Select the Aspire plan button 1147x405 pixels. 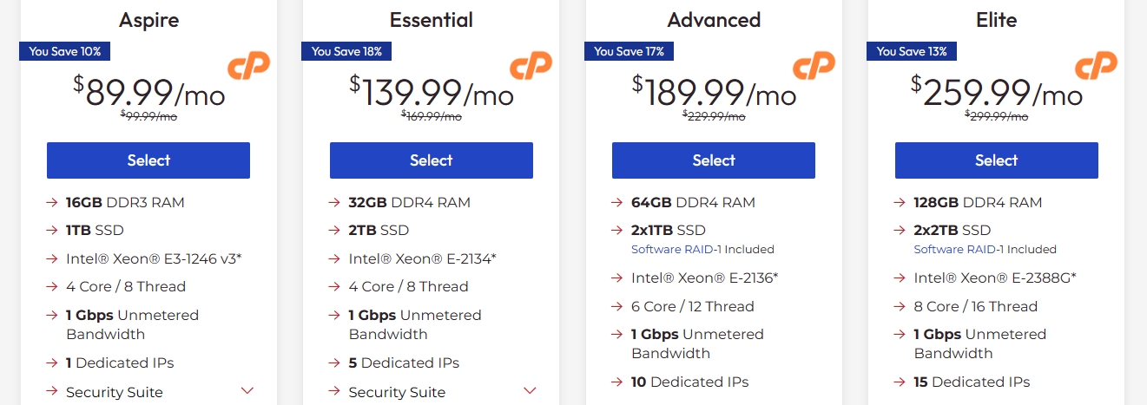[x=148, y=160]
